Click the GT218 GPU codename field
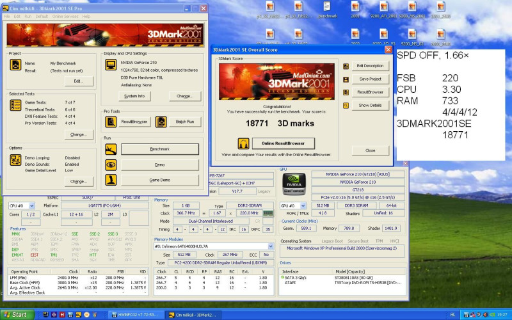The image size is (512, 320). click(x=358, y=189)
